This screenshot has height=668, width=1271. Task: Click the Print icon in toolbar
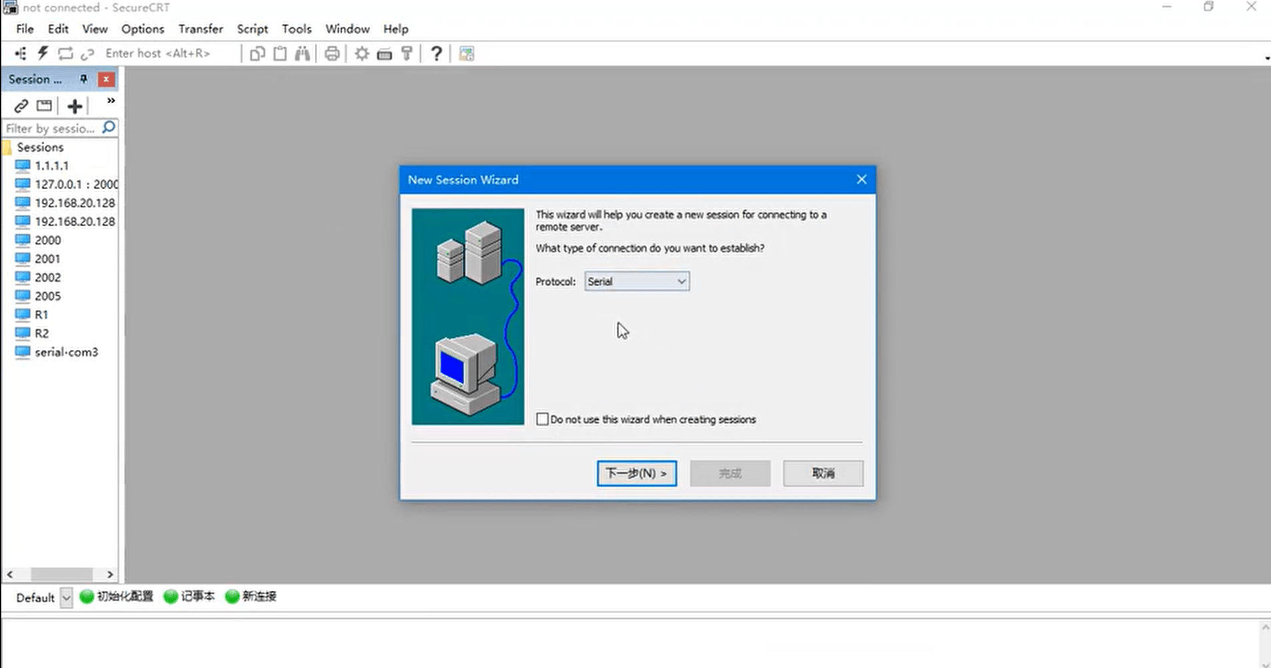pos(332,53)
